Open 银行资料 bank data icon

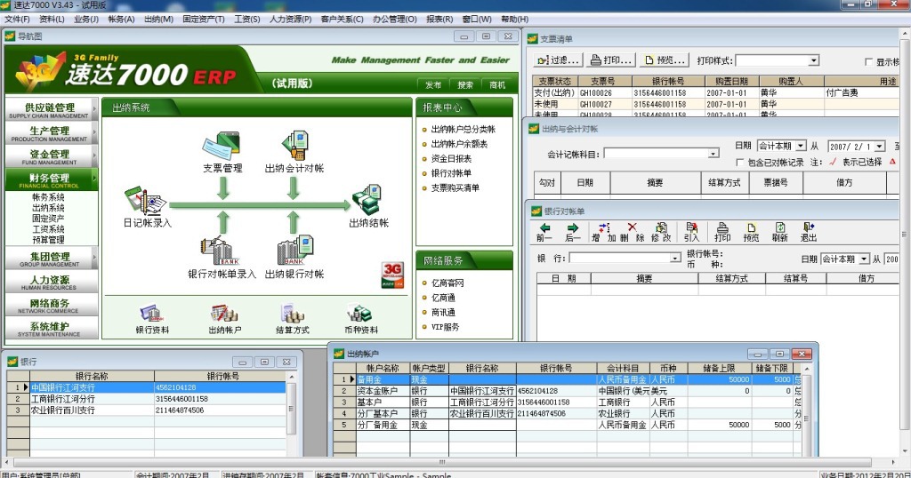pyautogui.click(x=152, y=313)
